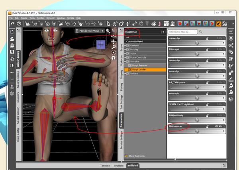Viewport: 239px width, 170px height.
Task: Create a new camera from toolbar
Action: coord(27,24)
